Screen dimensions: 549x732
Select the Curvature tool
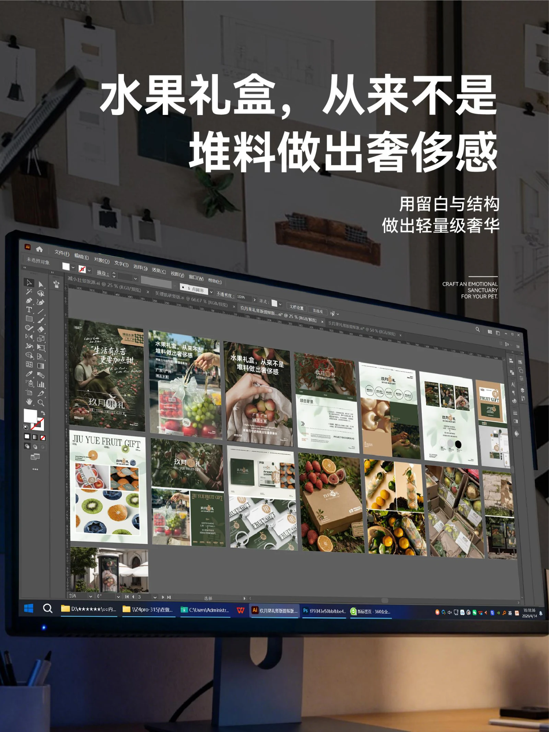coord(40,302)
